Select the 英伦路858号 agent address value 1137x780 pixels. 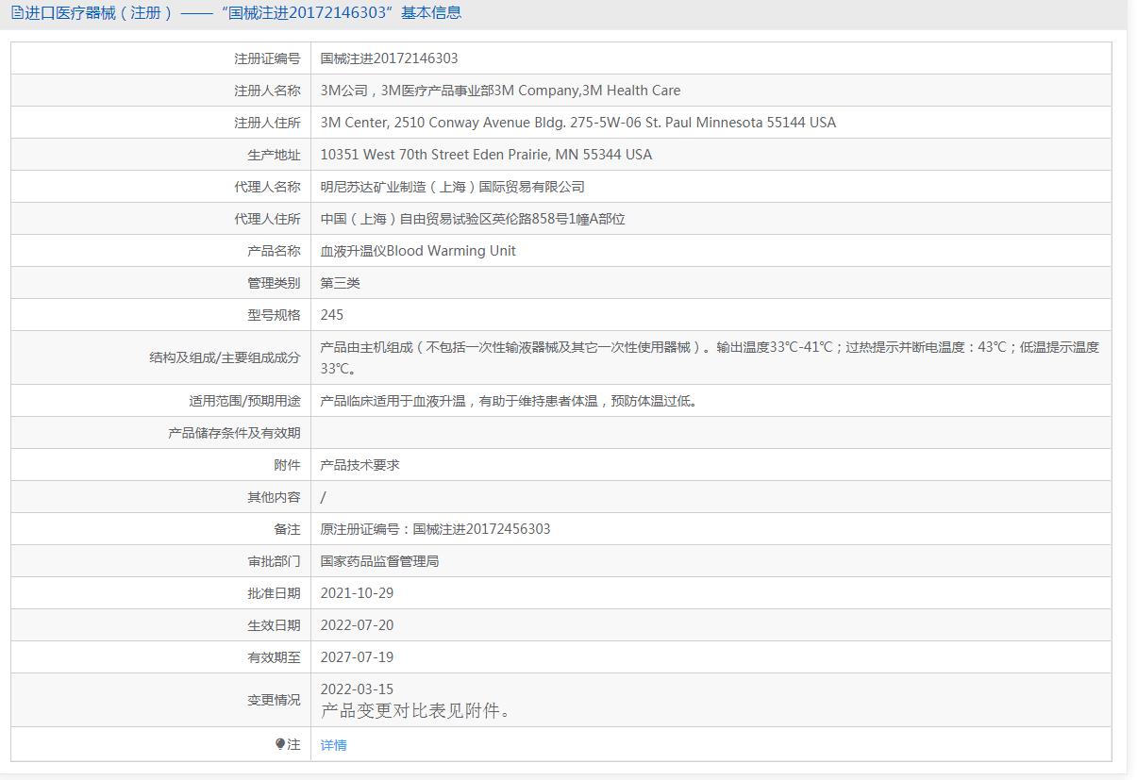pyautogui.click(x=473, y=219)
